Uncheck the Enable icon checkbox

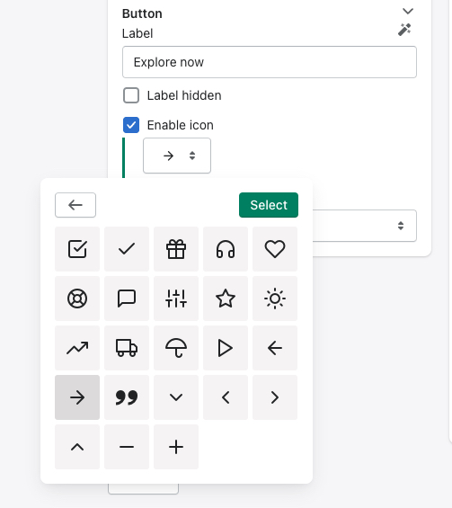click(131, 125)
